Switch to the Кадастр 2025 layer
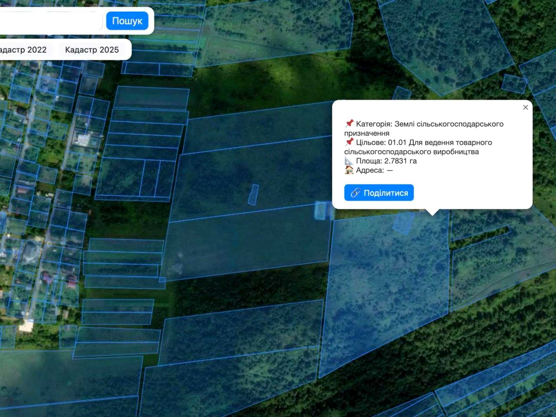The image size is (556, 417). pos(92,50)
